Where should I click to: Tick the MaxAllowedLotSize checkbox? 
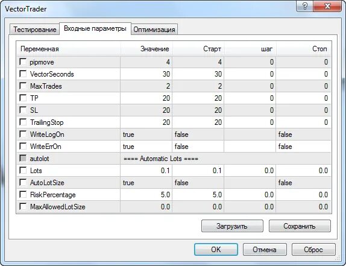[x=23, y=206]
